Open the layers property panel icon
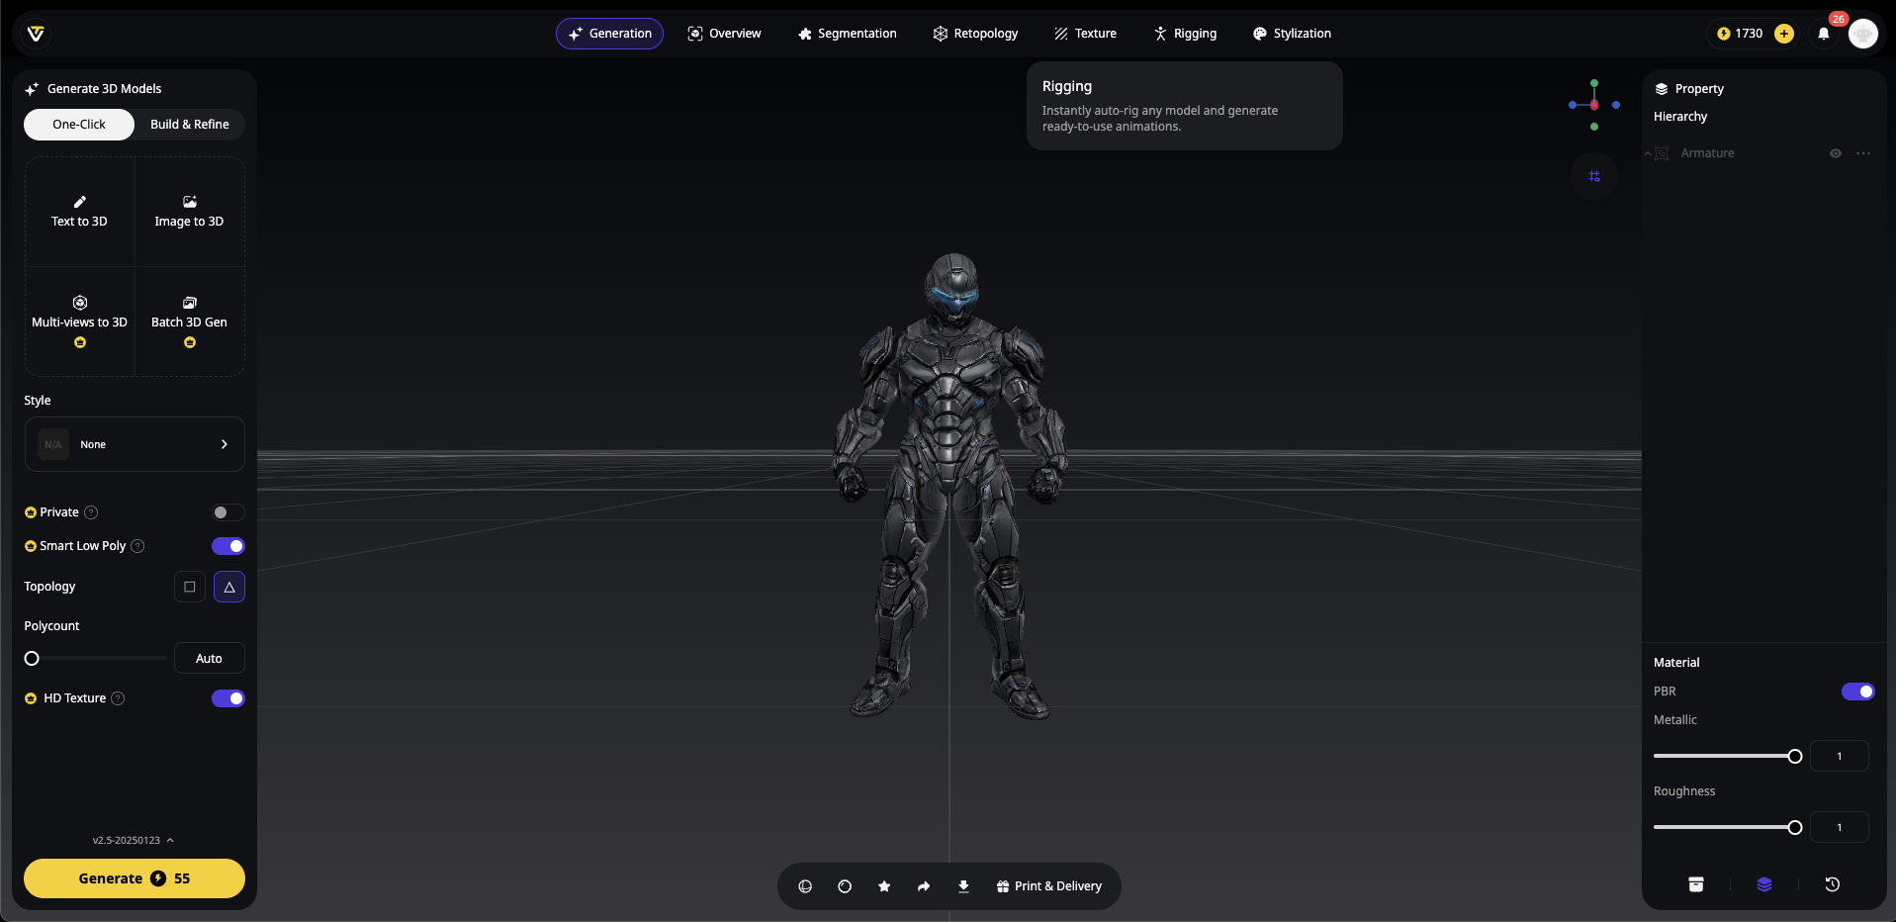Screen dimensions: 1896x922 pyautogui.click(x=1764, y=884)
